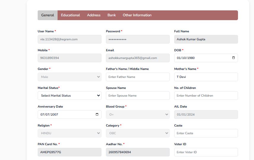Image resolution: width=254 pixels, height=160 pixels.
Task: Select the General tab
Action: pyautogui.click(x=47, y=15)
